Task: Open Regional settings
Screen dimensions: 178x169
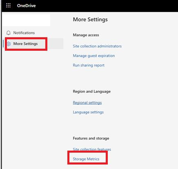Action: (87, 103)
